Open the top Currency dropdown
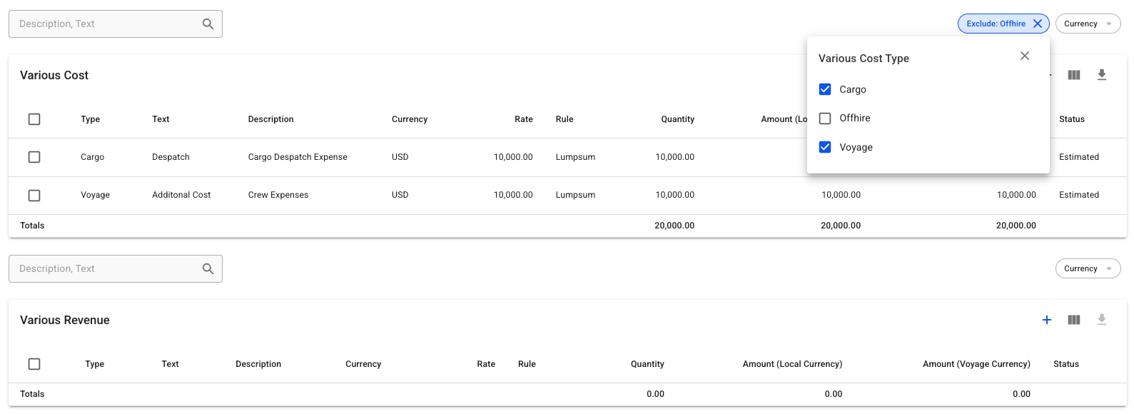Image resolution: width=1134 pixels, height=414 pixels. 1088,24
